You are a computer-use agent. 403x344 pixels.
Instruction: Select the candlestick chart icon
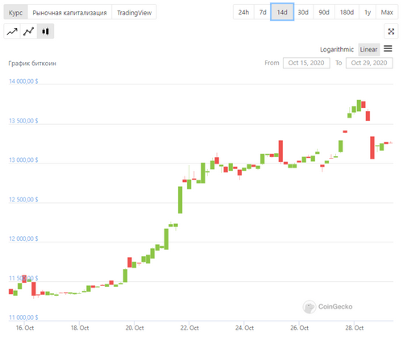(45, 31)
